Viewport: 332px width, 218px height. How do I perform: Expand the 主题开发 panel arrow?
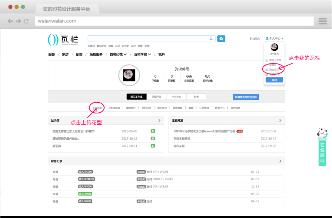pyautogui.click(x=280, y=121)
